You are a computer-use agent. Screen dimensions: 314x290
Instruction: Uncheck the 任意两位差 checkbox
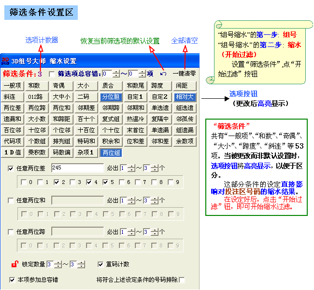[11, 168]
